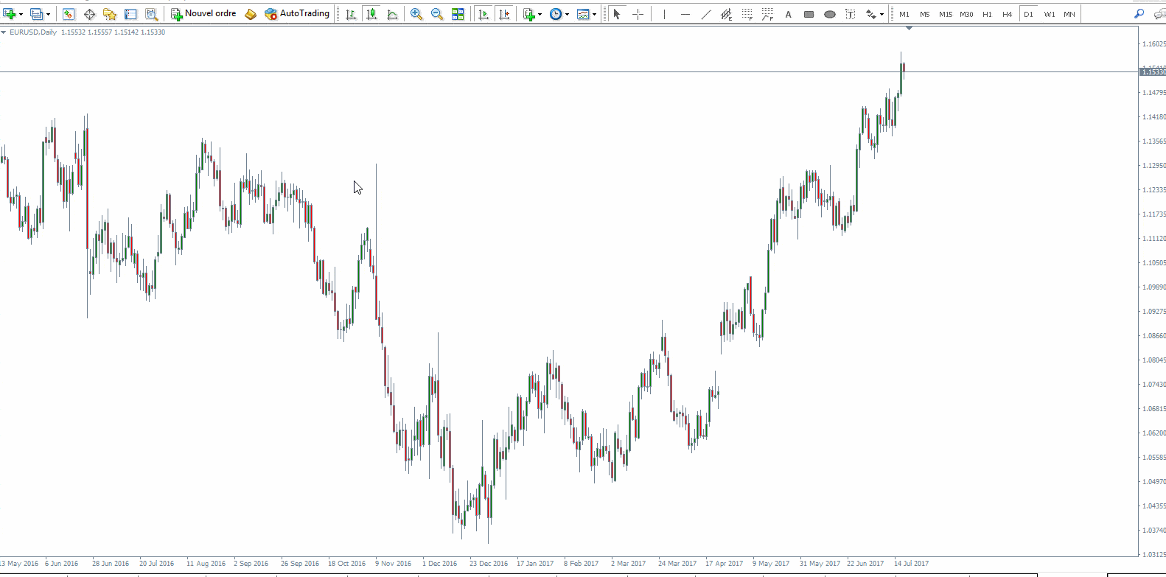Switch to M30 timeframe

[x=966, y=14]
